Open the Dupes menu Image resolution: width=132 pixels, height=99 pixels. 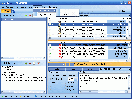point(23,7)
